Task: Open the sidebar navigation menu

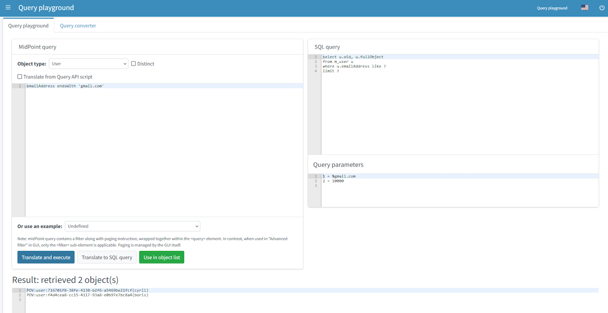Action: 8,8
